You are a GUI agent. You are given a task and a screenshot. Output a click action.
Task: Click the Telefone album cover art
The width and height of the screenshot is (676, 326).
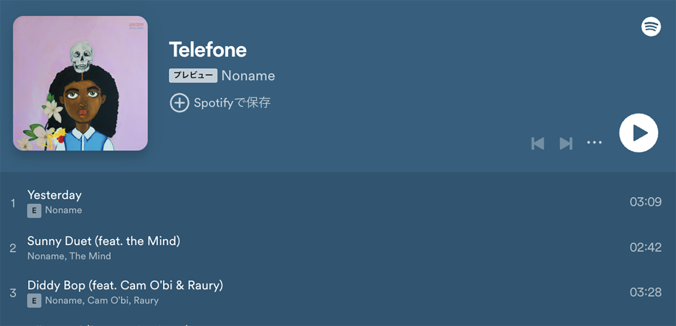(80, 83)
